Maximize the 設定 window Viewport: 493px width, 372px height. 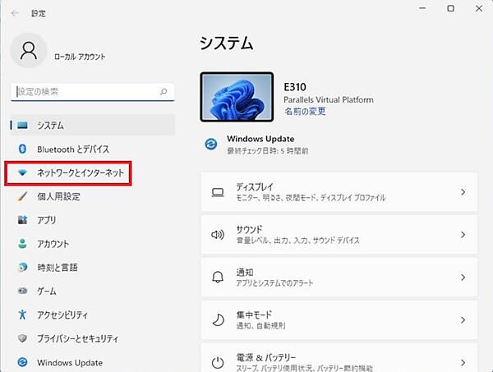coord(450,8)
